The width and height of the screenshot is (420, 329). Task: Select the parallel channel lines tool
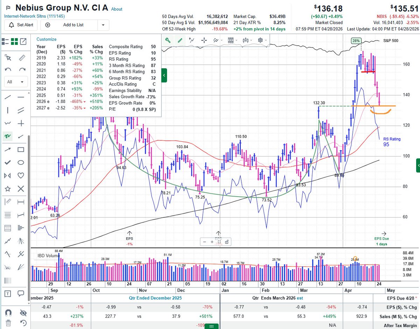pos(21,110)
